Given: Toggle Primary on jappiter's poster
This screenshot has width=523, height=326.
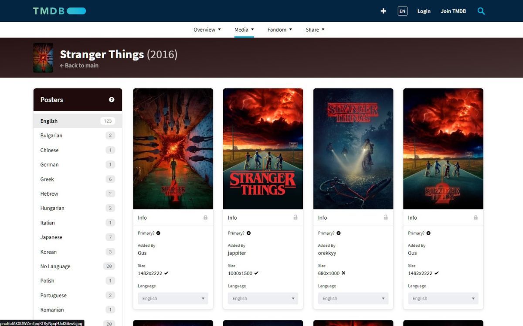Looking at the screenshot, I should 248,233.
